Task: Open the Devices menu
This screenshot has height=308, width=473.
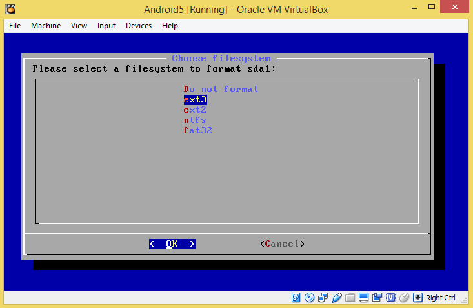Action: pyautogui.click(x=139, y=26)
